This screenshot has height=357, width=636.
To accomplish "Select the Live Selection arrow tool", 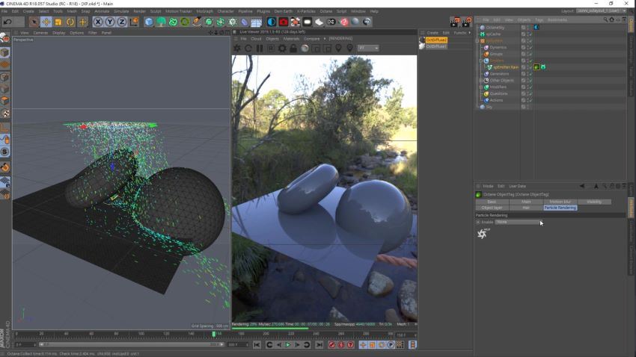I will tap(34, 22).
